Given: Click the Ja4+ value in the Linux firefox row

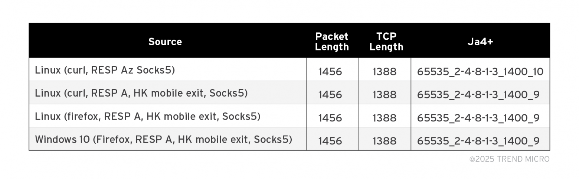Looking at the screenshot, I should tap(478, 118).
